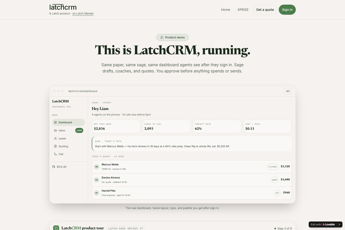
Task: Click the product tour green icon
Action: coord(56,228)
